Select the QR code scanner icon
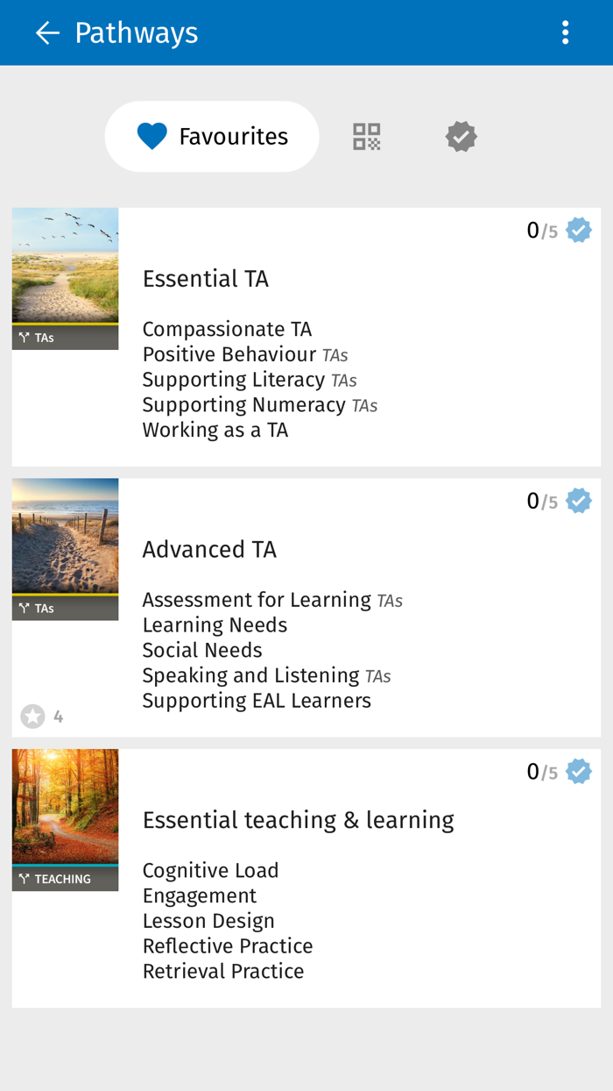 coord(365,136)
